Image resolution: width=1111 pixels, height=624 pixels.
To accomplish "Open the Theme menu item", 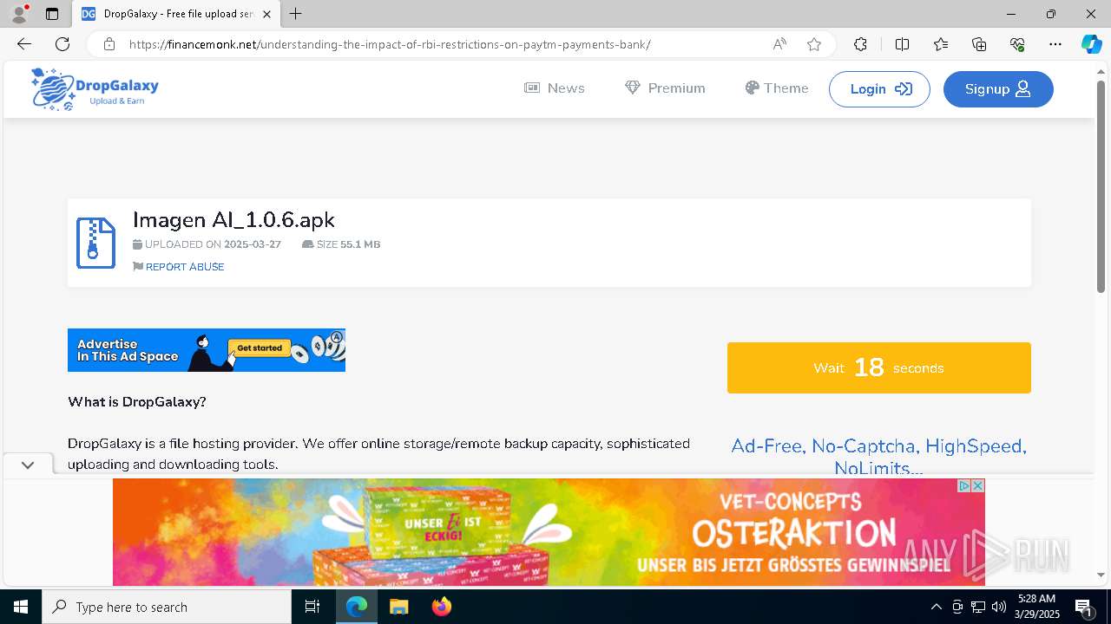I will 777,88.
